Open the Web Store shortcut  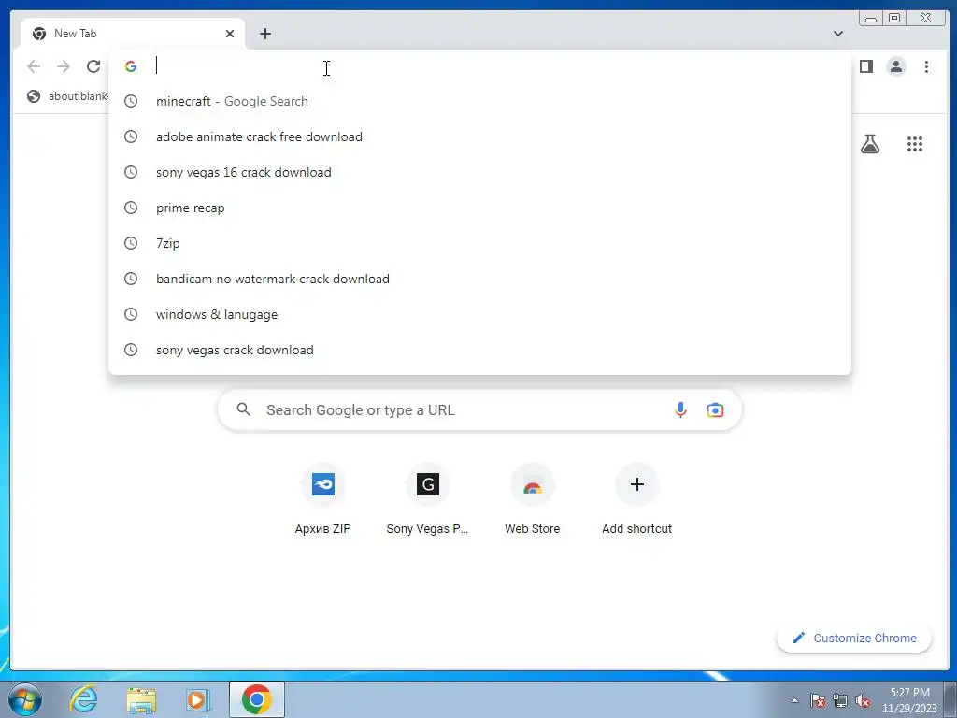tap(532, 501)
